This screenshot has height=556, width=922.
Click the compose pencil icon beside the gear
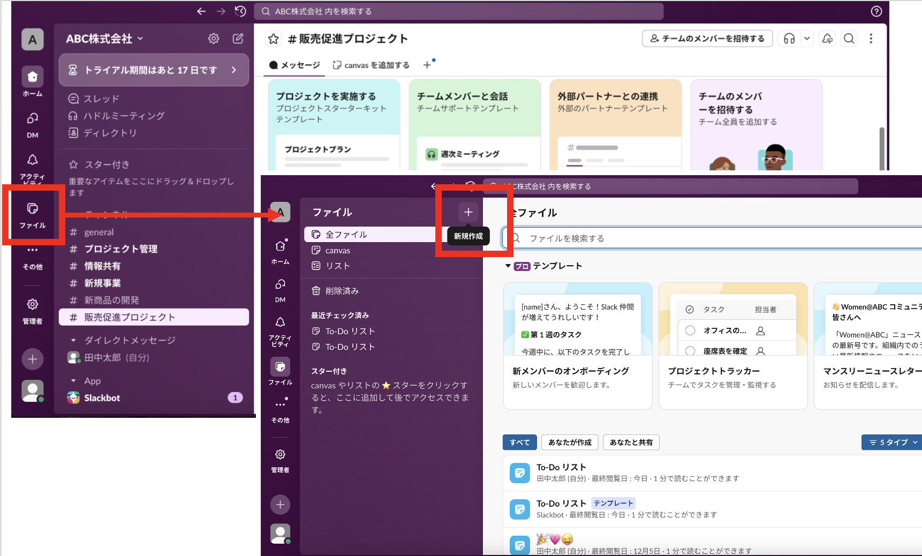(x=238, y=38)
